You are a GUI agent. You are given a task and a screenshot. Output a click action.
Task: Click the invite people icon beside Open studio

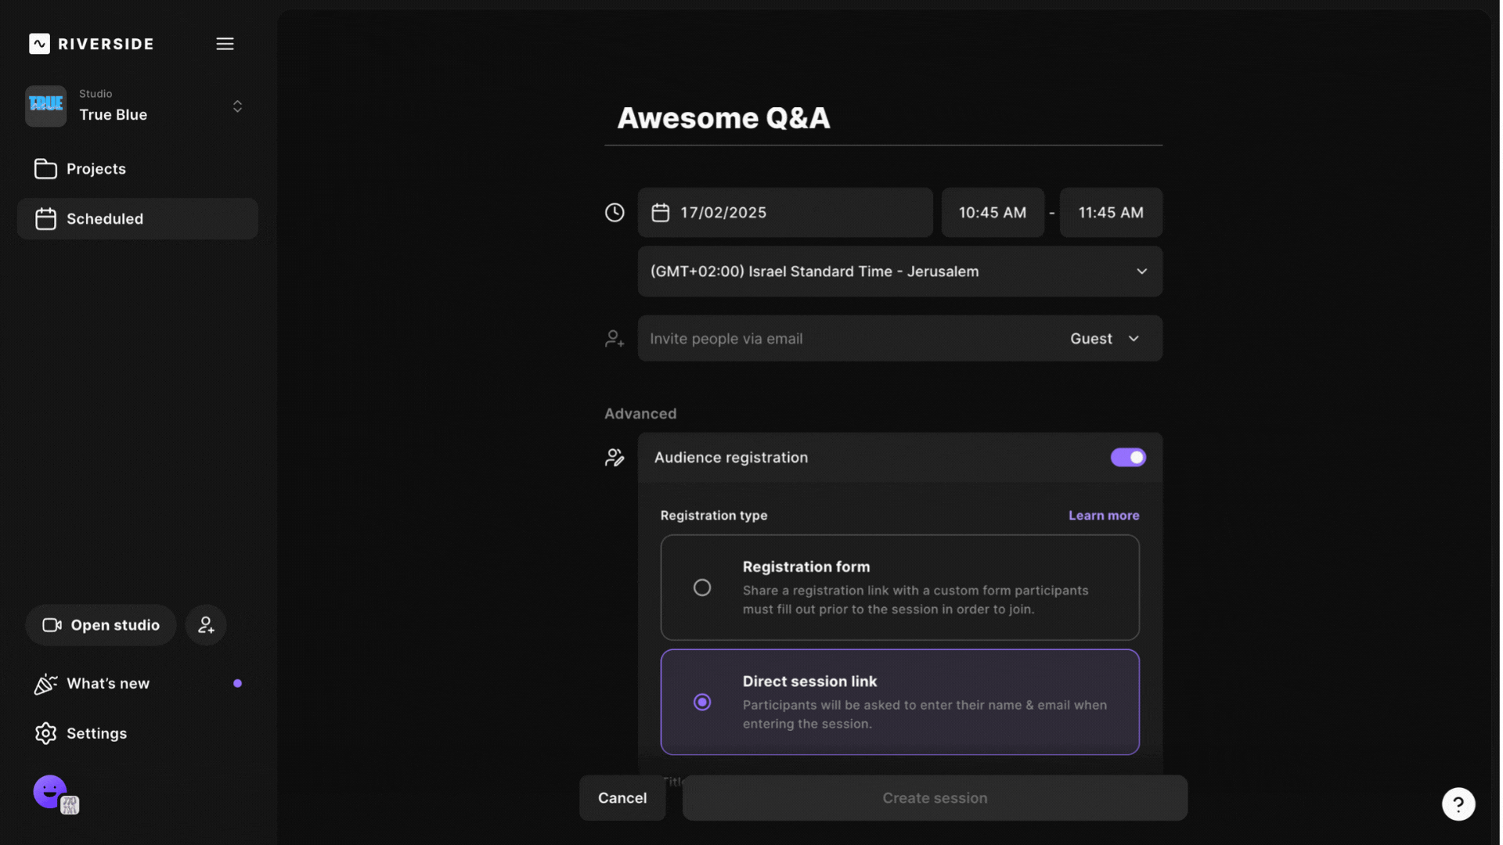(206, 625)
